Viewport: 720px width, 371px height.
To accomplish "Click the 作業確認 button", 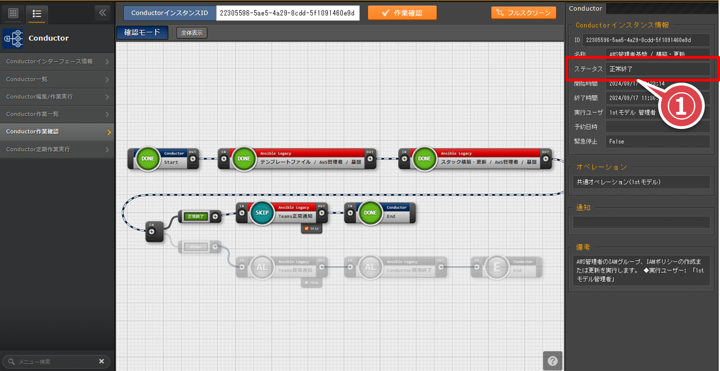I will click(402, 13).
